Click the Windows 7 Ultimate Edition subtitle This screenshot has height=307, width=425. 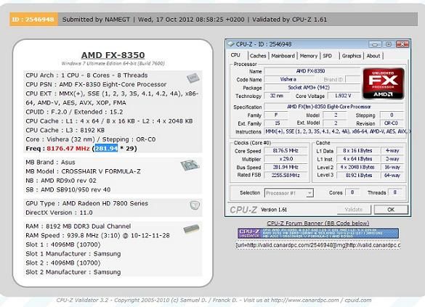pyautogui.click(x=113, y=63)
